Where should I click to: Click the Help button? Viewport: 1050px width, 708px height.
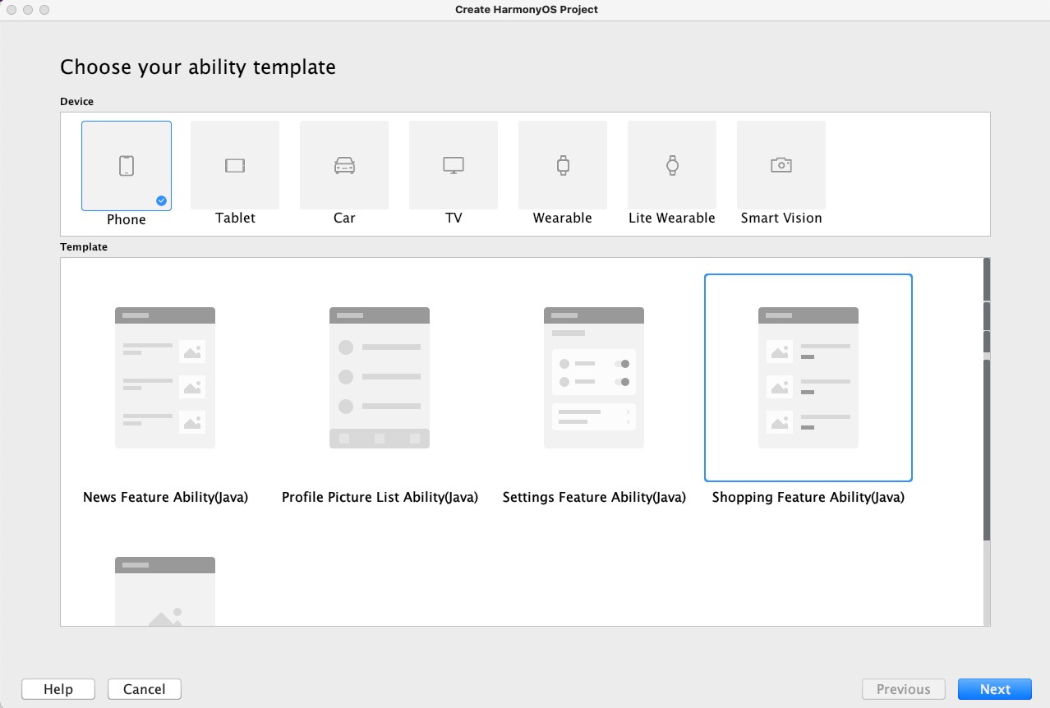point(58,689)
